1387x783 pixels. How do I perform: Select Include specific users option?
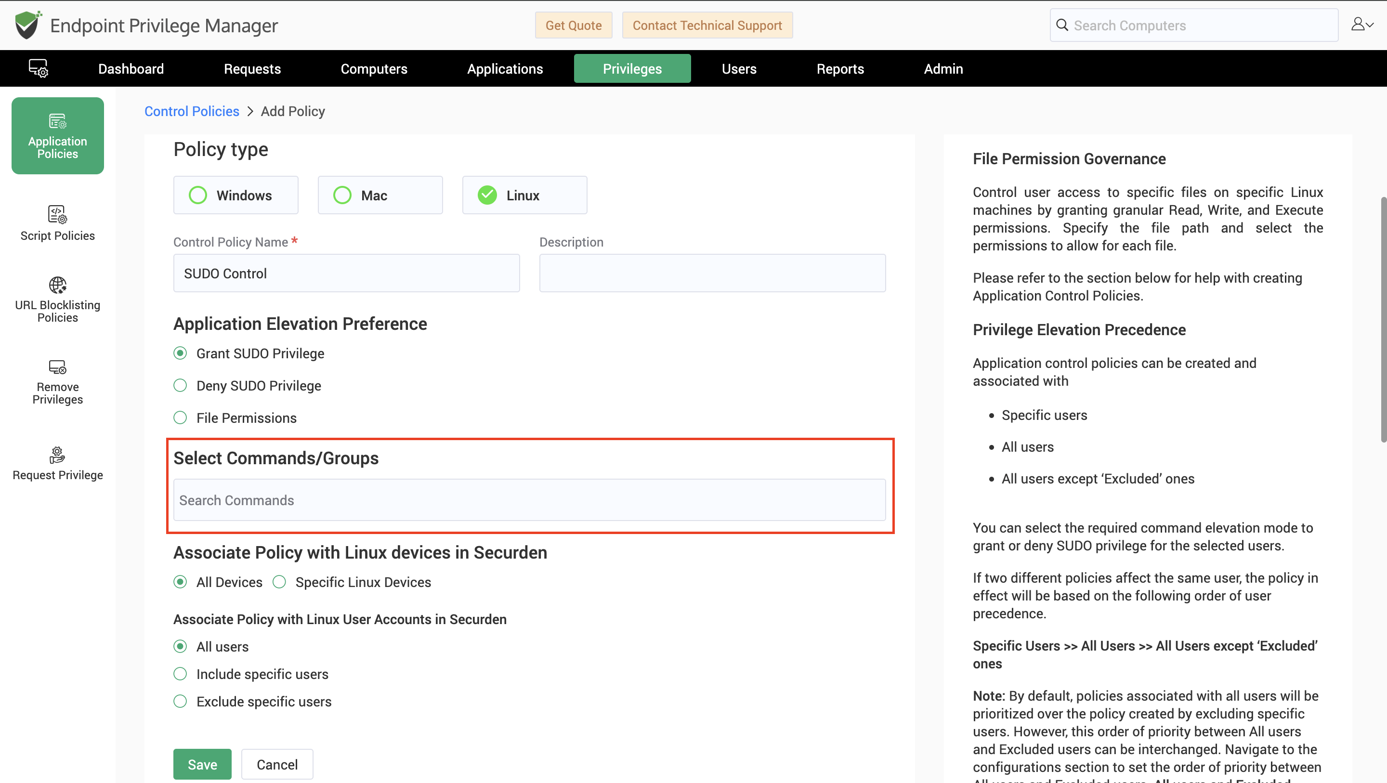point(181,674)
